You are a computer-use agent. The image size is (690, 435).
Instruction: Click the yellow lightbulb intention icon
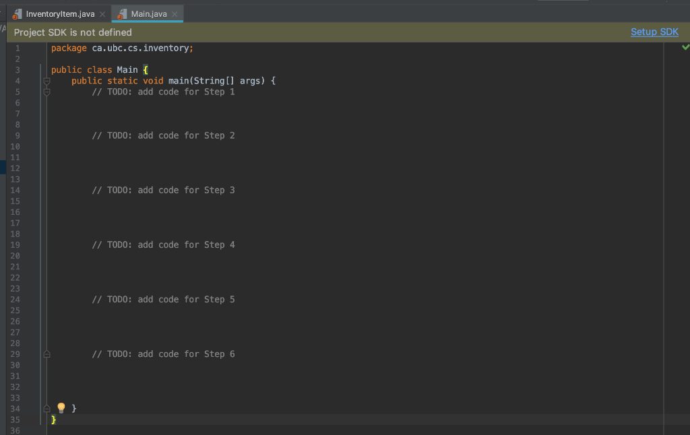[x=61, y=408]
